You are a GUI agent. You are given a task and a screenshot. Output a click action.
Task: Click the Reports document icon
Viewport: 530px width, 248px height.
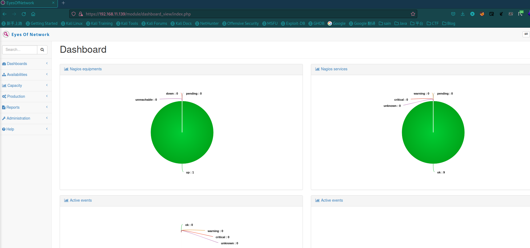click(4, 107)
